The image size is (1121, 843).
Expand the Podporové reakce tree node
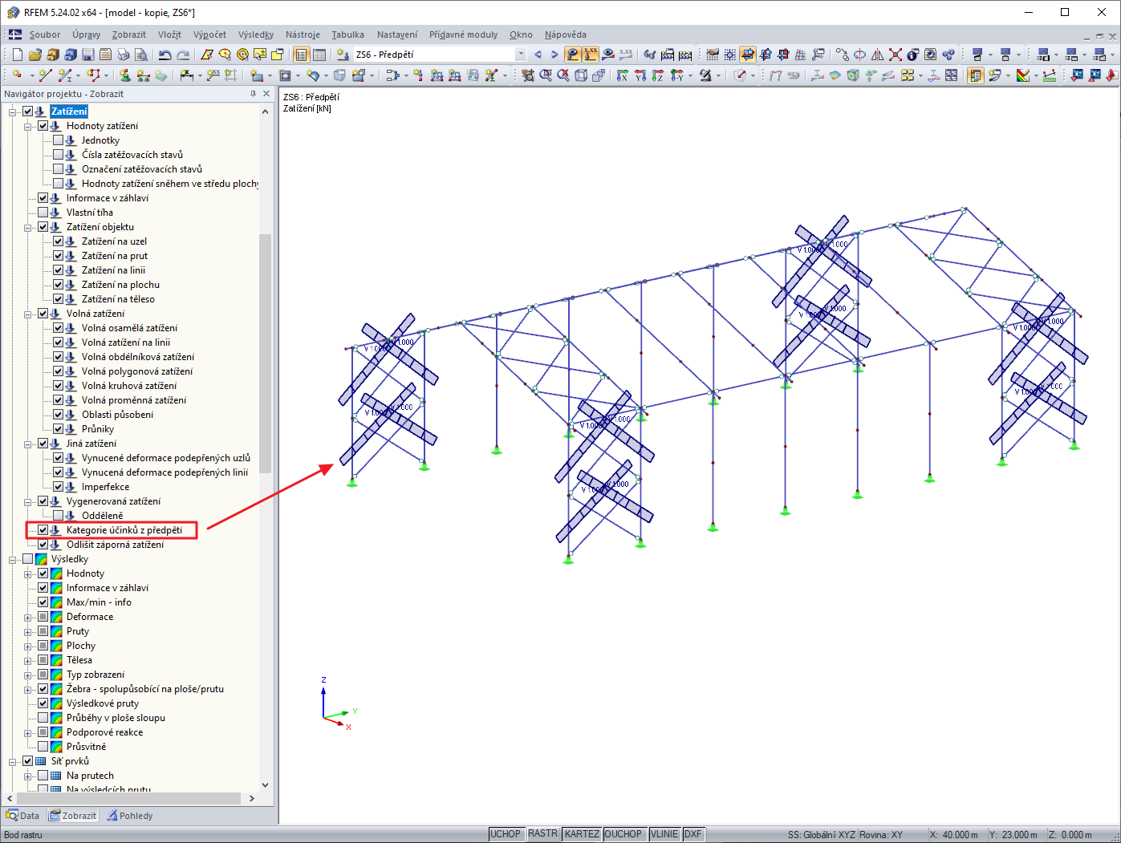pos(28,732)
